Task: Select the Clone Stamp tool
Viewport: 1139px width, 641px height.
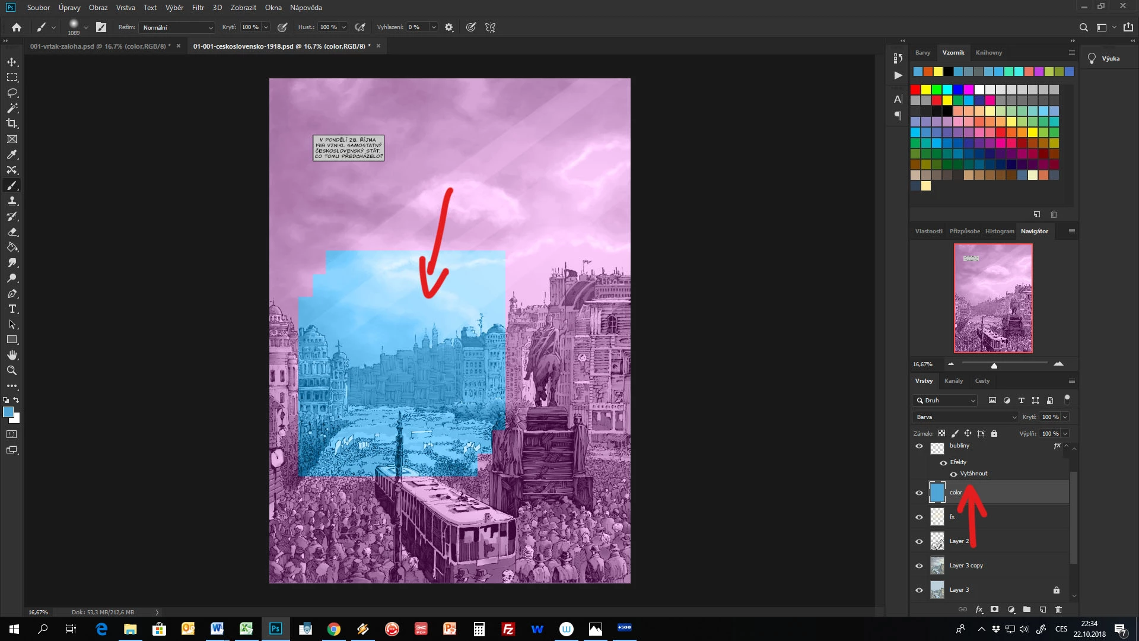Action: 12,201
